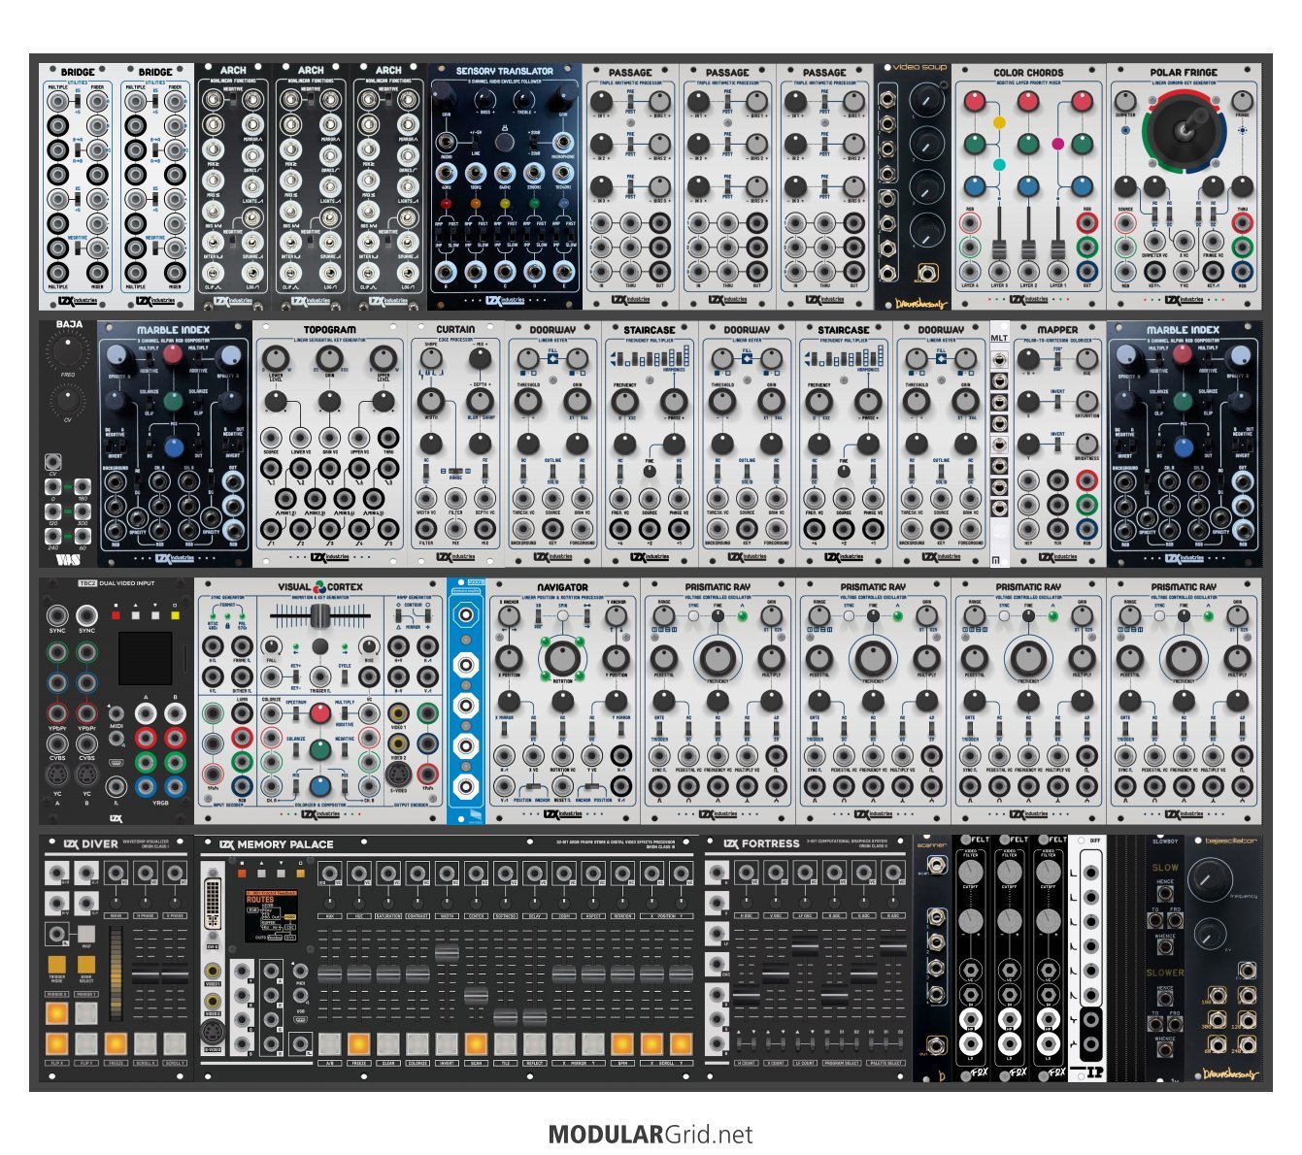Click the red square button on TBC2
1302x1155 pixels.
116,615
